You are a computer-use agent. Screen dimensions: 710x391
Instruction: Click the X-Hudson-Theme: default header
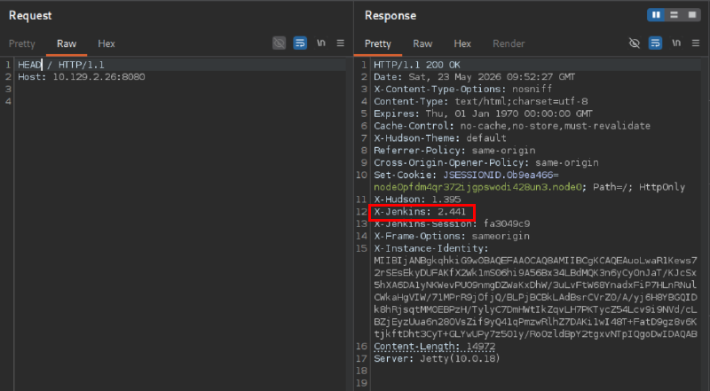(x=439, y=138)
